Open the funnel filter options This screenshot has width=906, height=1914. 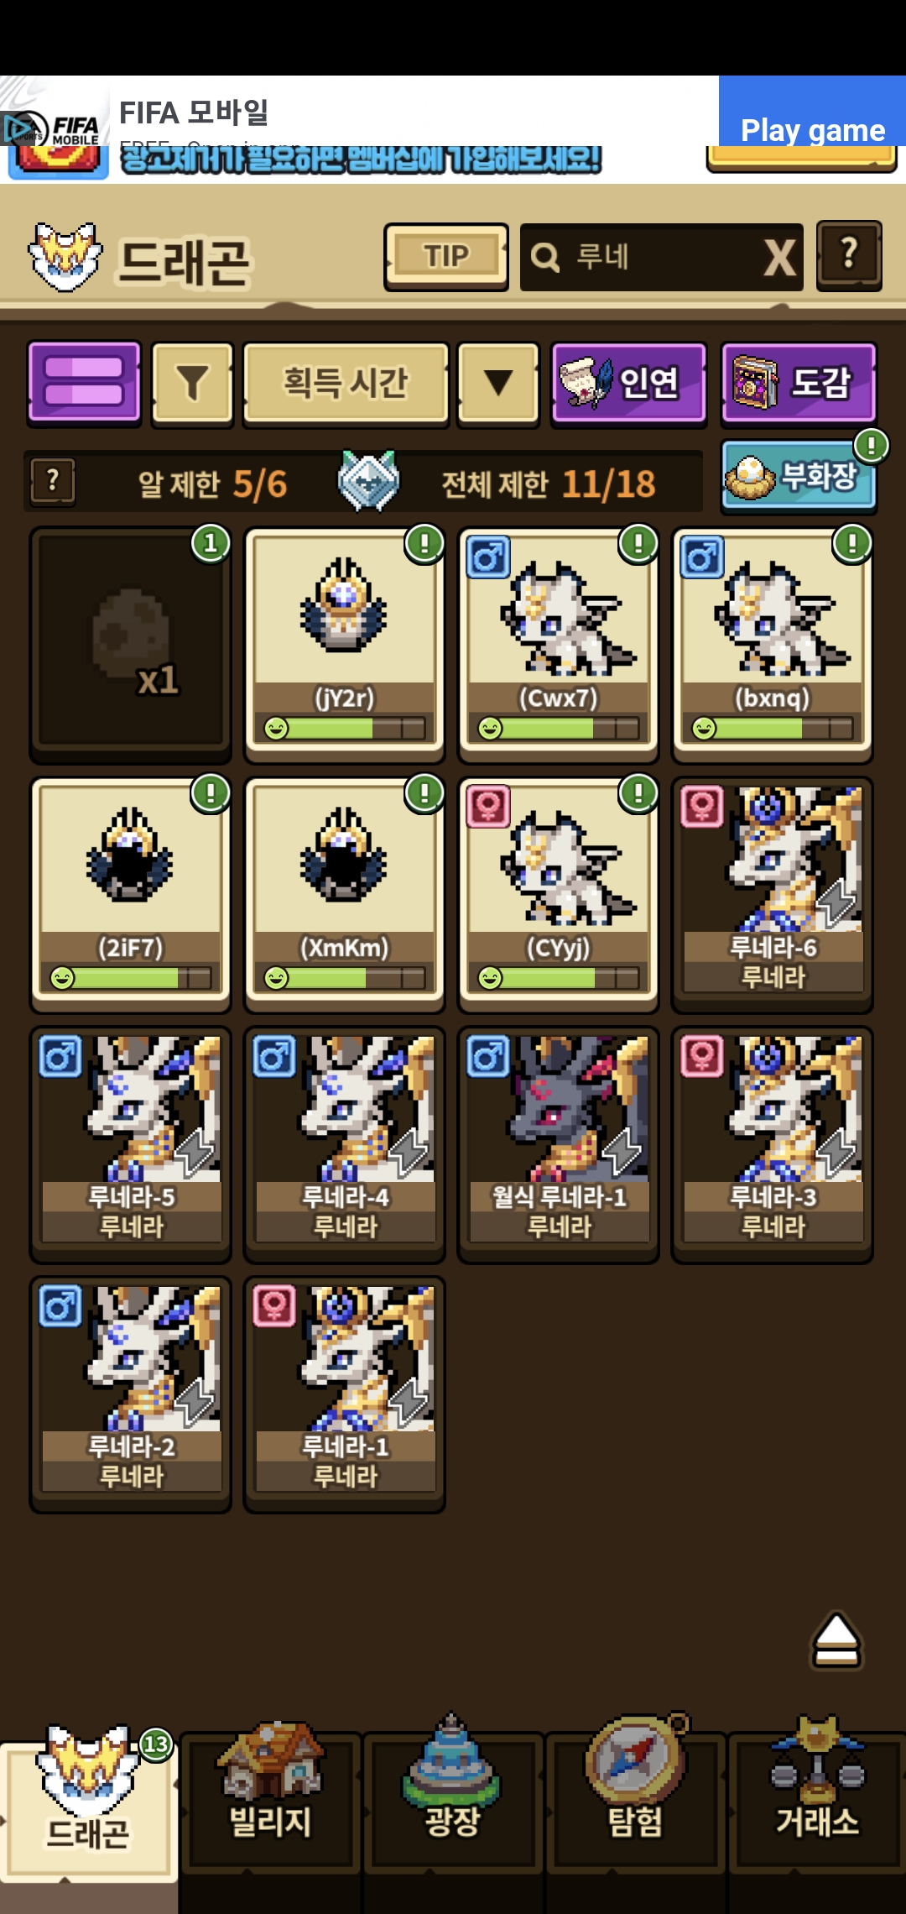[x=192, y=384]
